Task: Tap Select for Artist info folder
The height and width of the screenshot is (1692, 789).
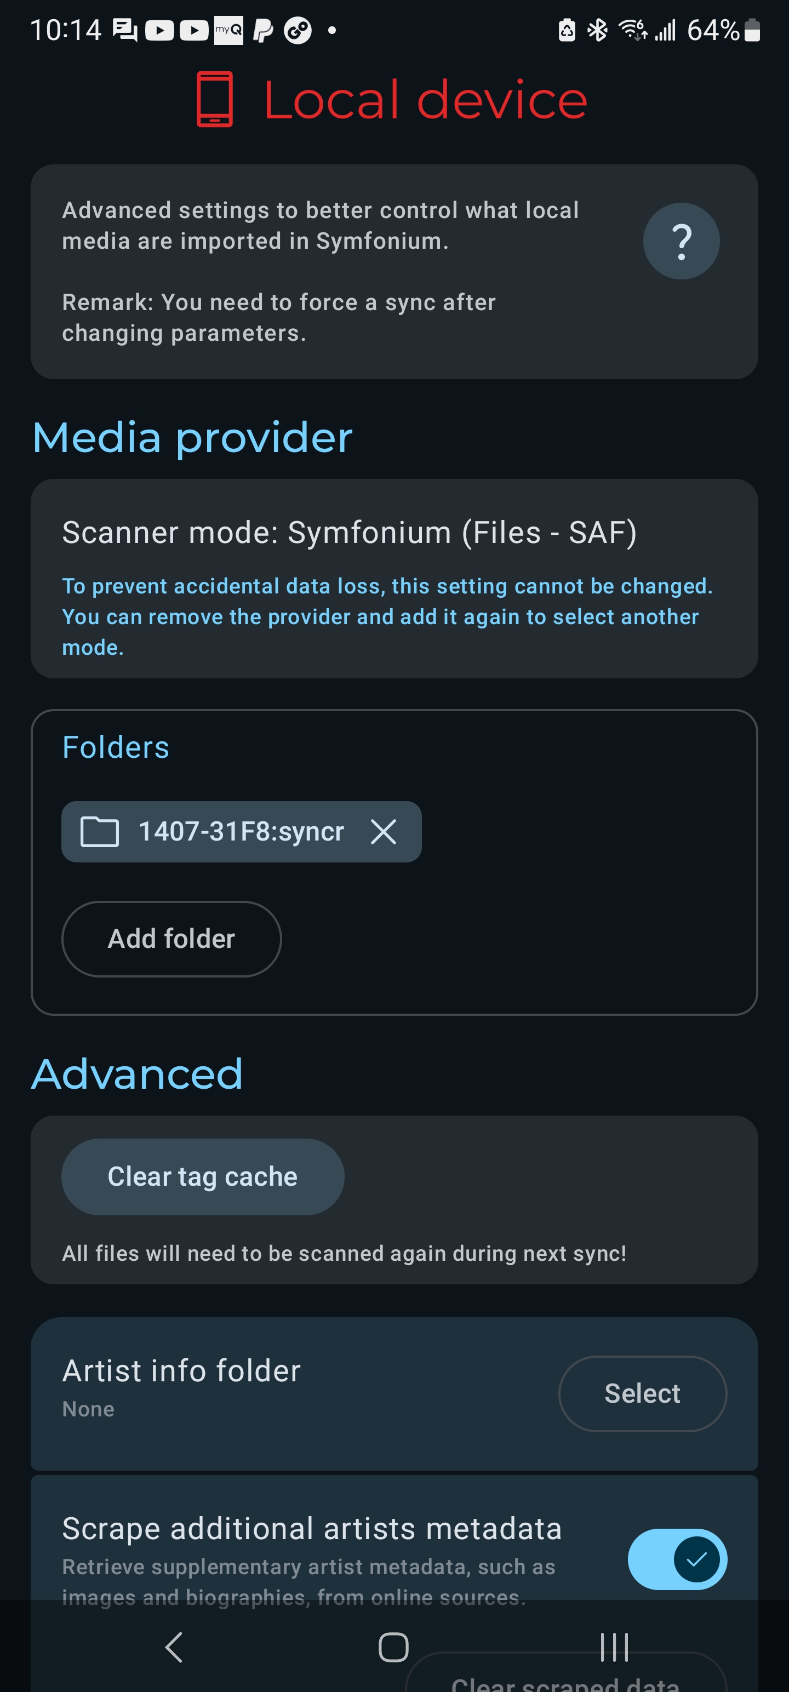Action: pyautogui.click(x=642, y=1393)
